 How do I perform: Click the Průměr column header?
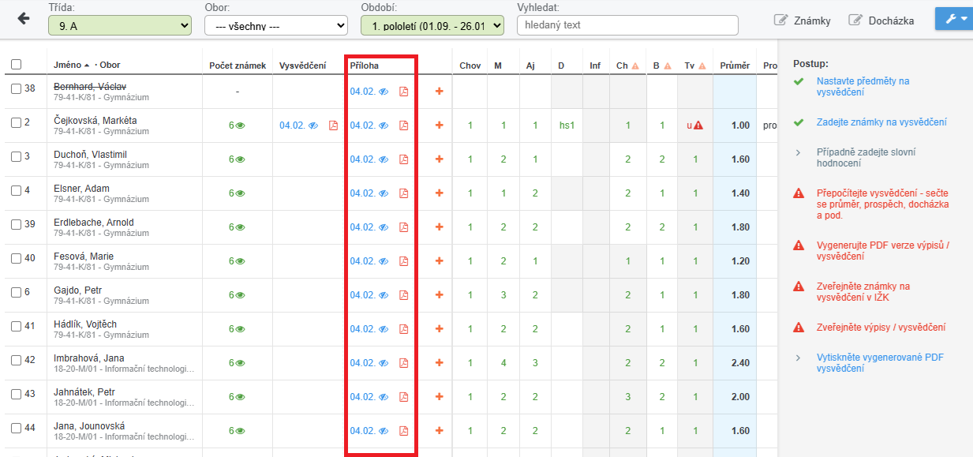(x=734, y=66)
